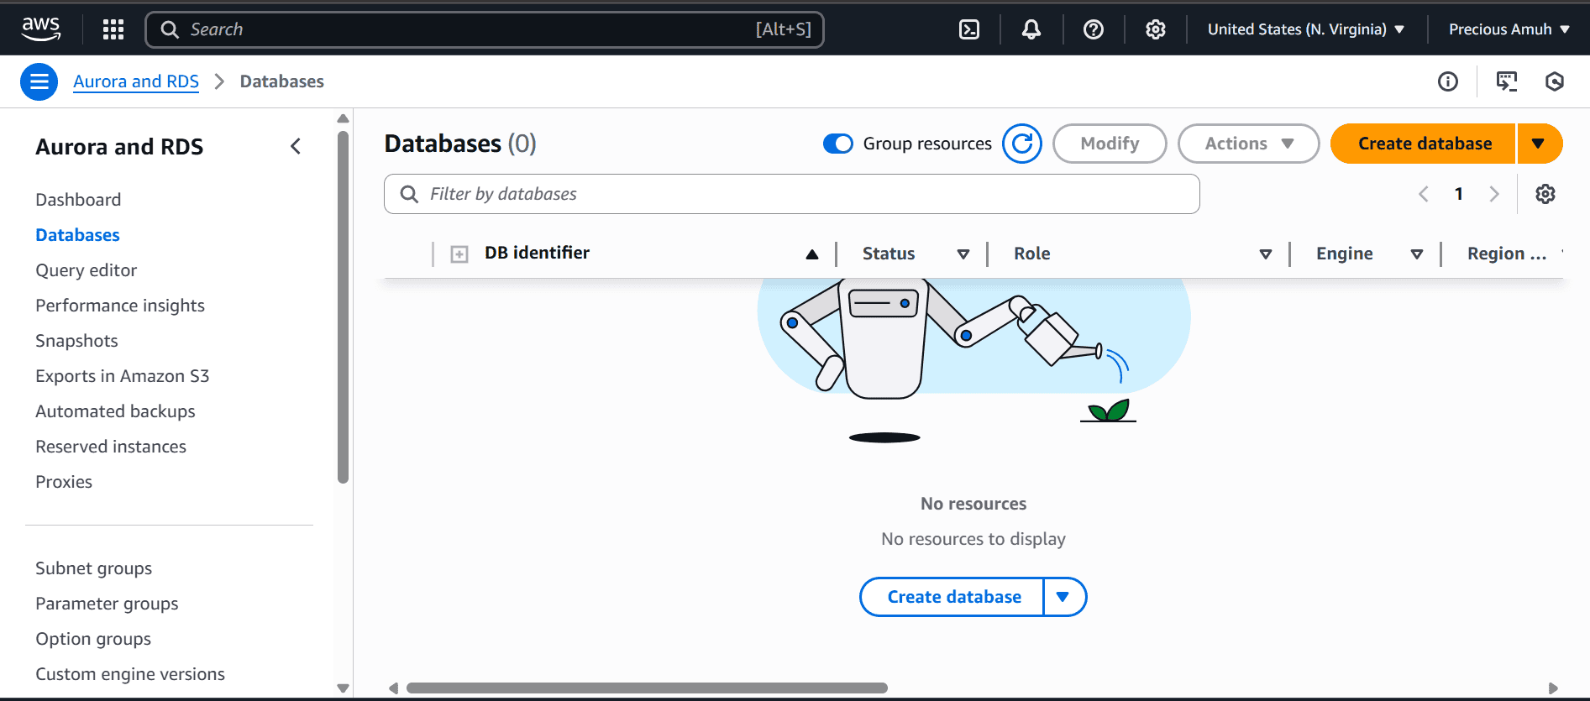Click the orange Create database button
1590x701 pixels.
1425,144
